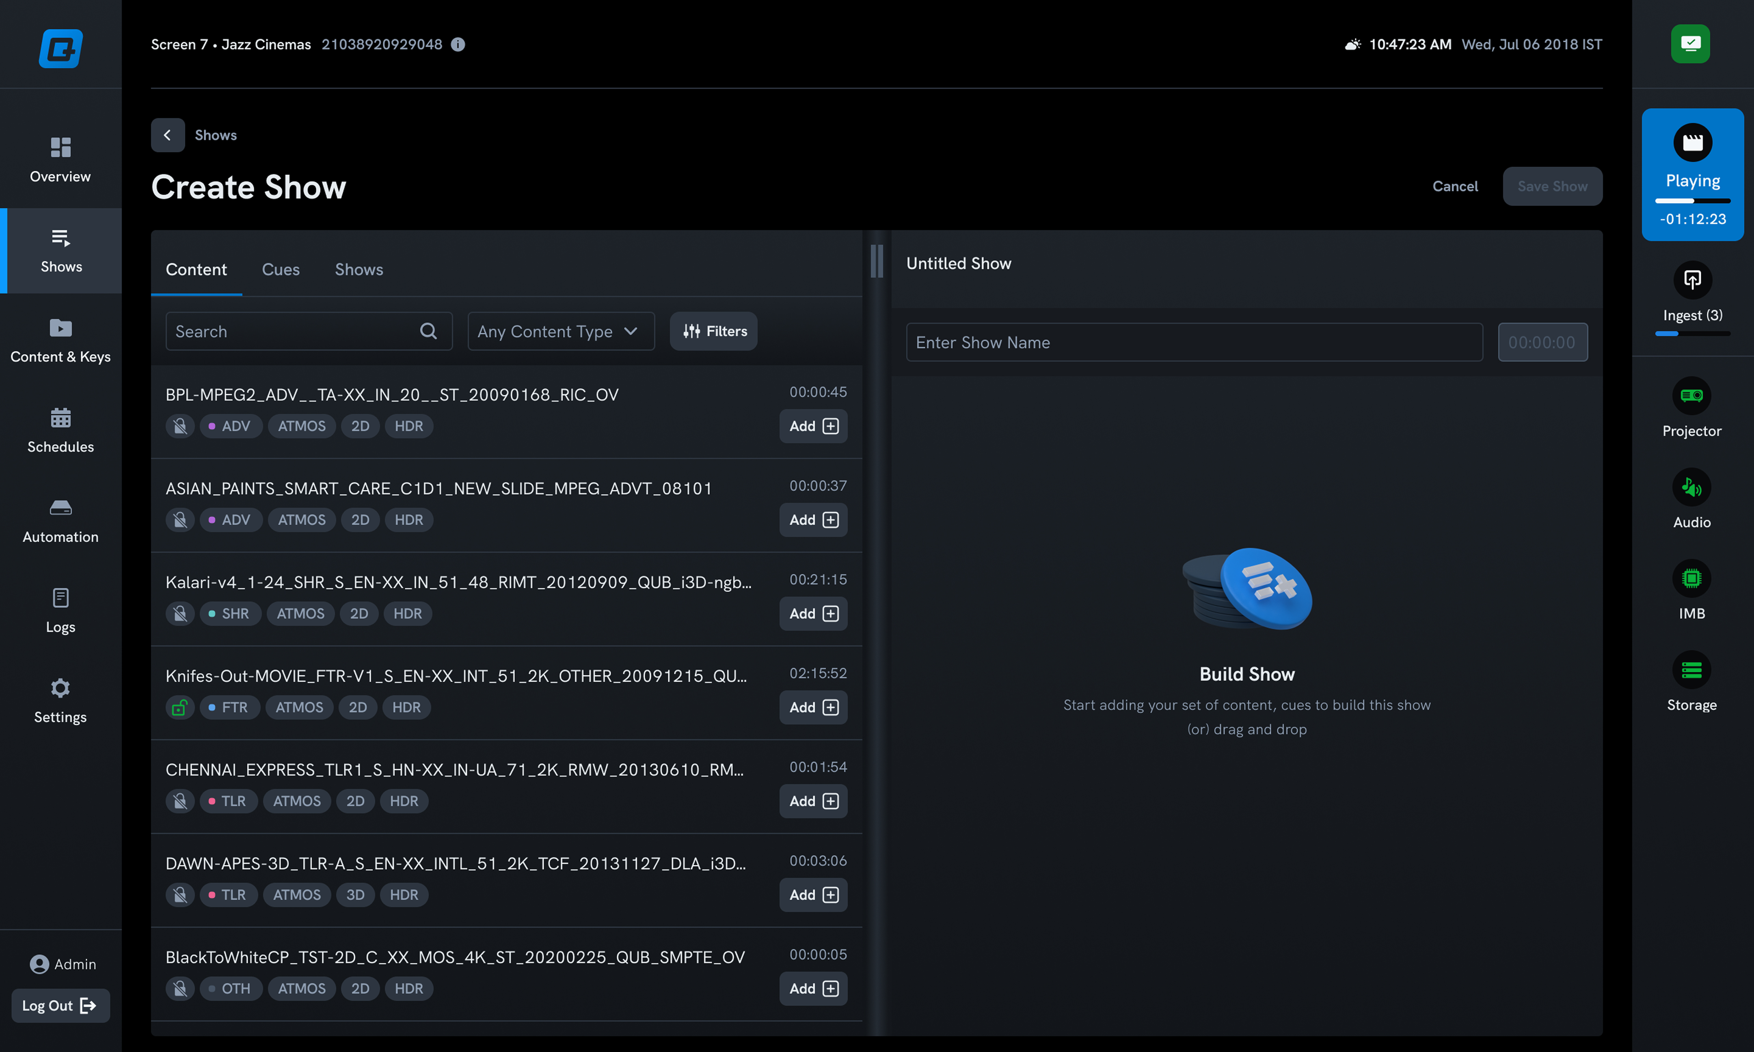1754x1052 pixels.
Task: Open the Filters options
Action: point(713,331)
